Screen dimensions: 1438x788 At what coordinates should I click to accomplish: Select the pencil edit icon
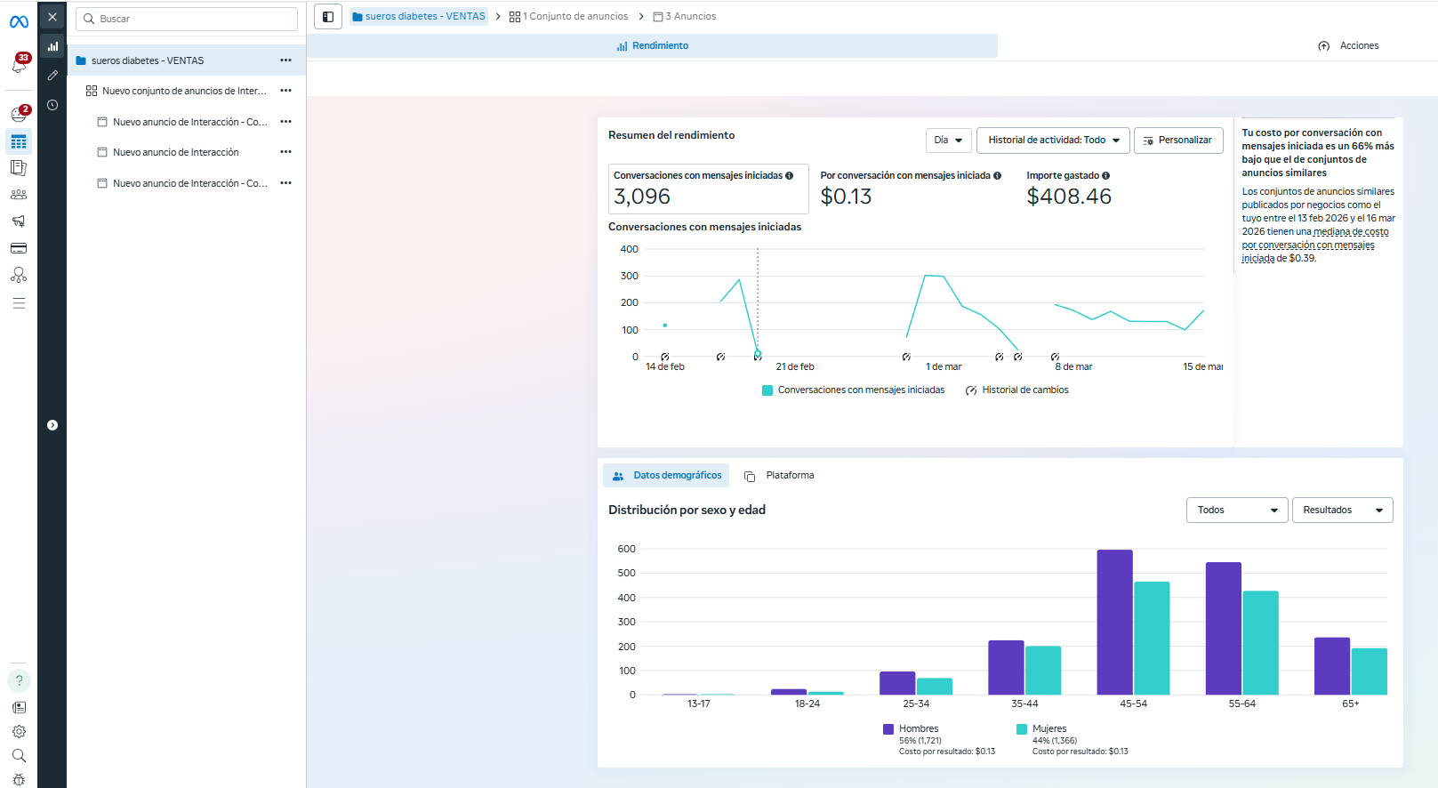52,76
